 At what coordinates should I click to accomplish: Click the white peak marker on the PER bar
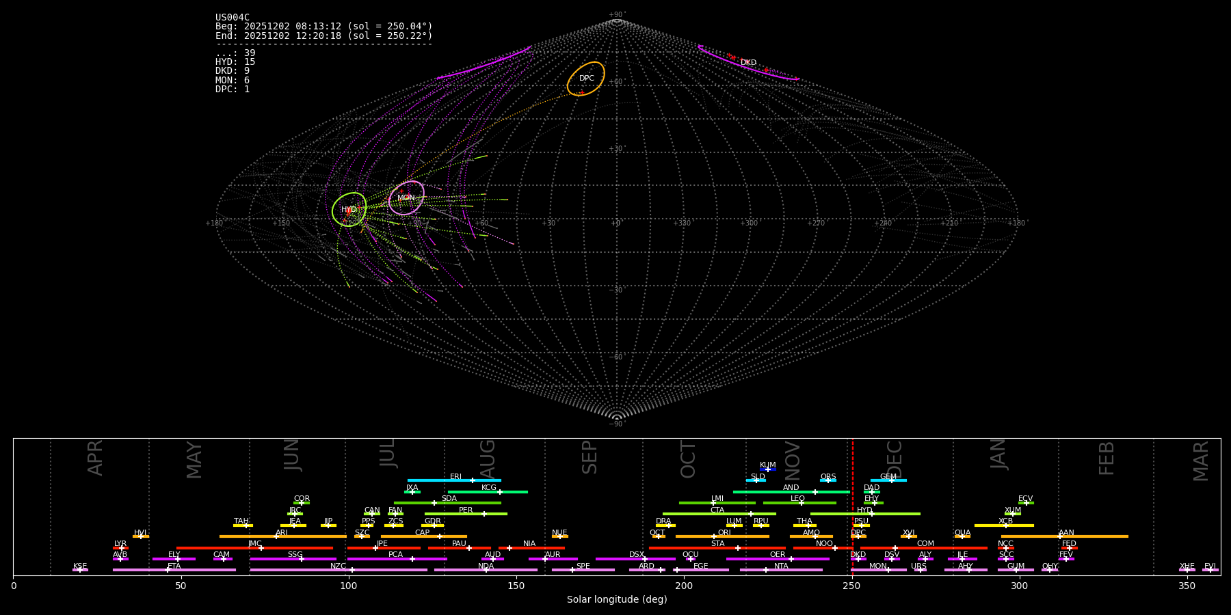pyautogui.click(x=484, y=514)
